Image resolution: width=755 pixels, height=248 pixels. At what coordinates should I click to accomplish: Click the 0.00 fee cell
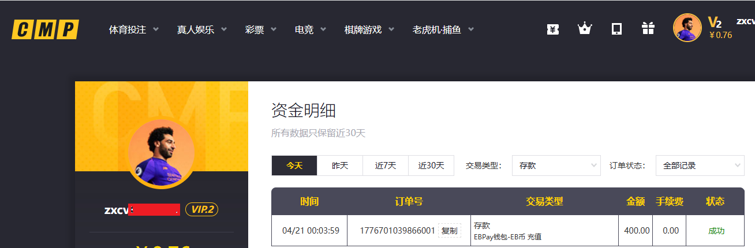(671, 231)
